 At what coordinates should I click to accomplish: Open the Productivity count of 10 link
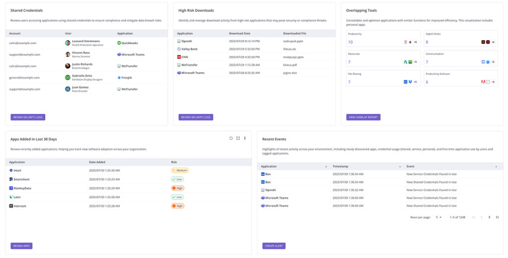point(350,42)
